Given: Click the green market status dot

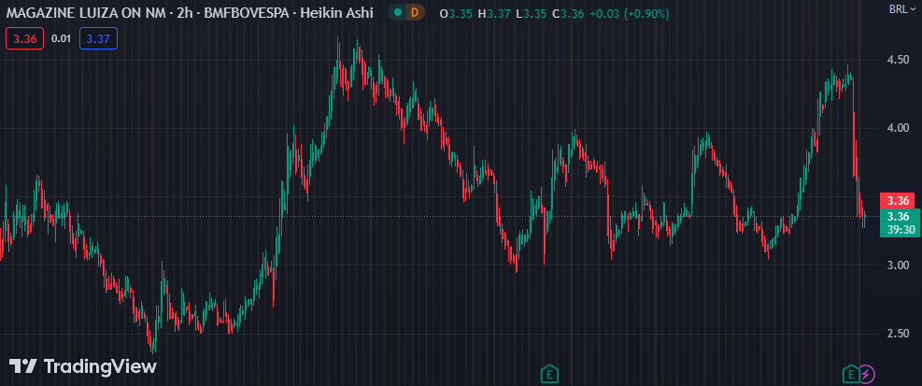Looking at the screenshot, I should [398, 12].
